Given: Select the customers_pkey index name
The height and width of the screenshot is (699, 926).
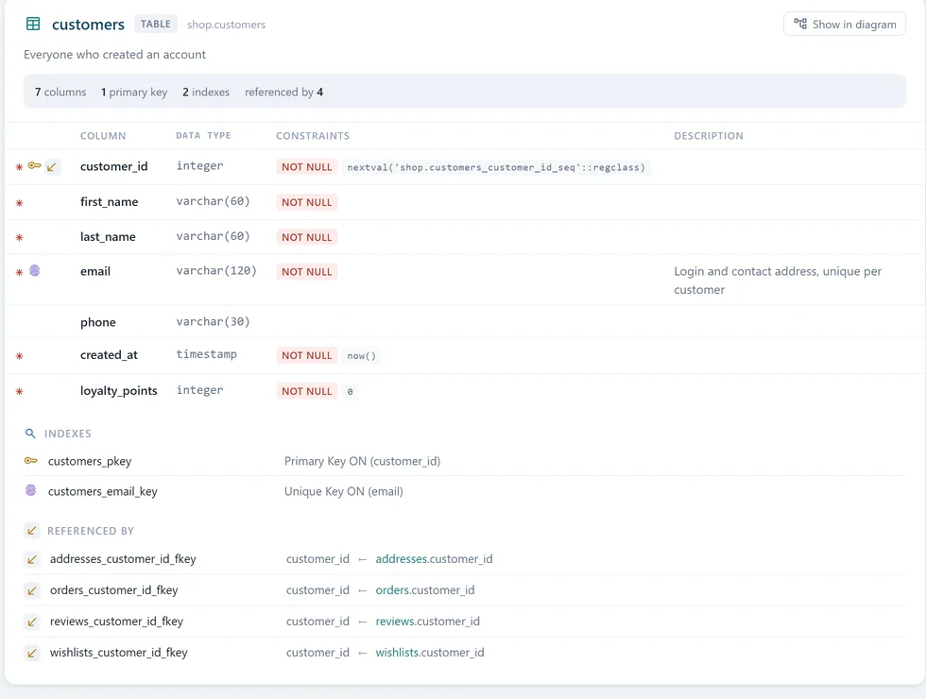Looking at the screenshot, I should pos(90,461).
